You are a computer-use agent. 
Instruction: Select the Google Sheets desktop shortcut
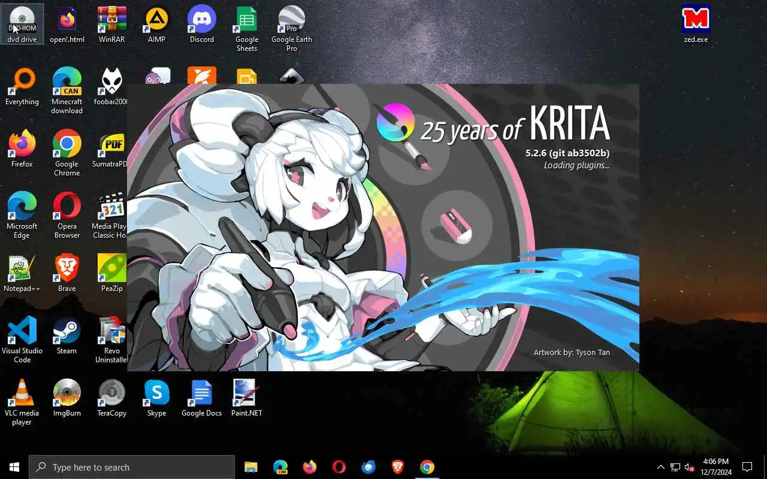pyautogui.click(x=247, y=29)
